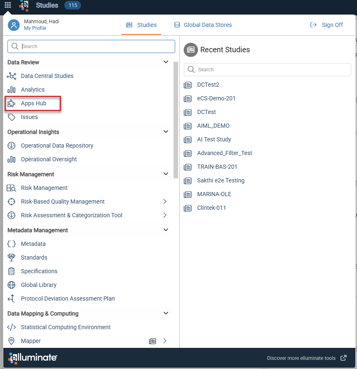Click the Recent Studies search field

(267, 69)
